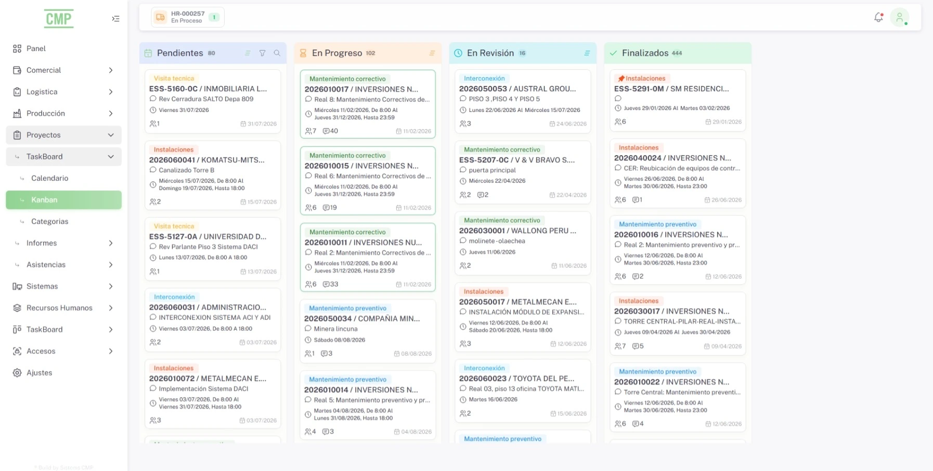The height and width of the screenshot is (471, 933).
Task: Expand the Informes submenu chevron
Action: [x=111, y=243]
